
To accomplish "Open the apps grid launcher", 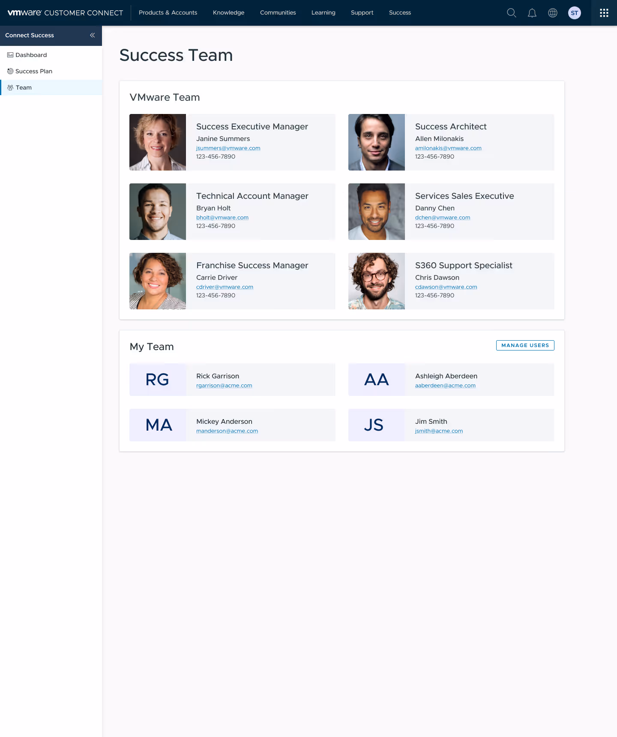I will click(x=604, y=13).
